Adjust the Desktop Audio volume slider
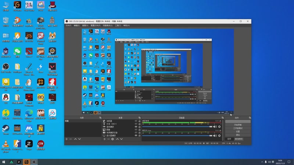Image resolution: width=294 pixels, height=165 pixels. pyautogui.click(x=177, y=127)
